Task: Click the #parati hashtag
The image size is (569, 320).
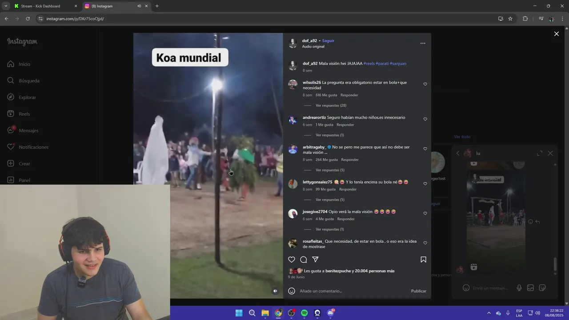Action: (x=382, y=64)
